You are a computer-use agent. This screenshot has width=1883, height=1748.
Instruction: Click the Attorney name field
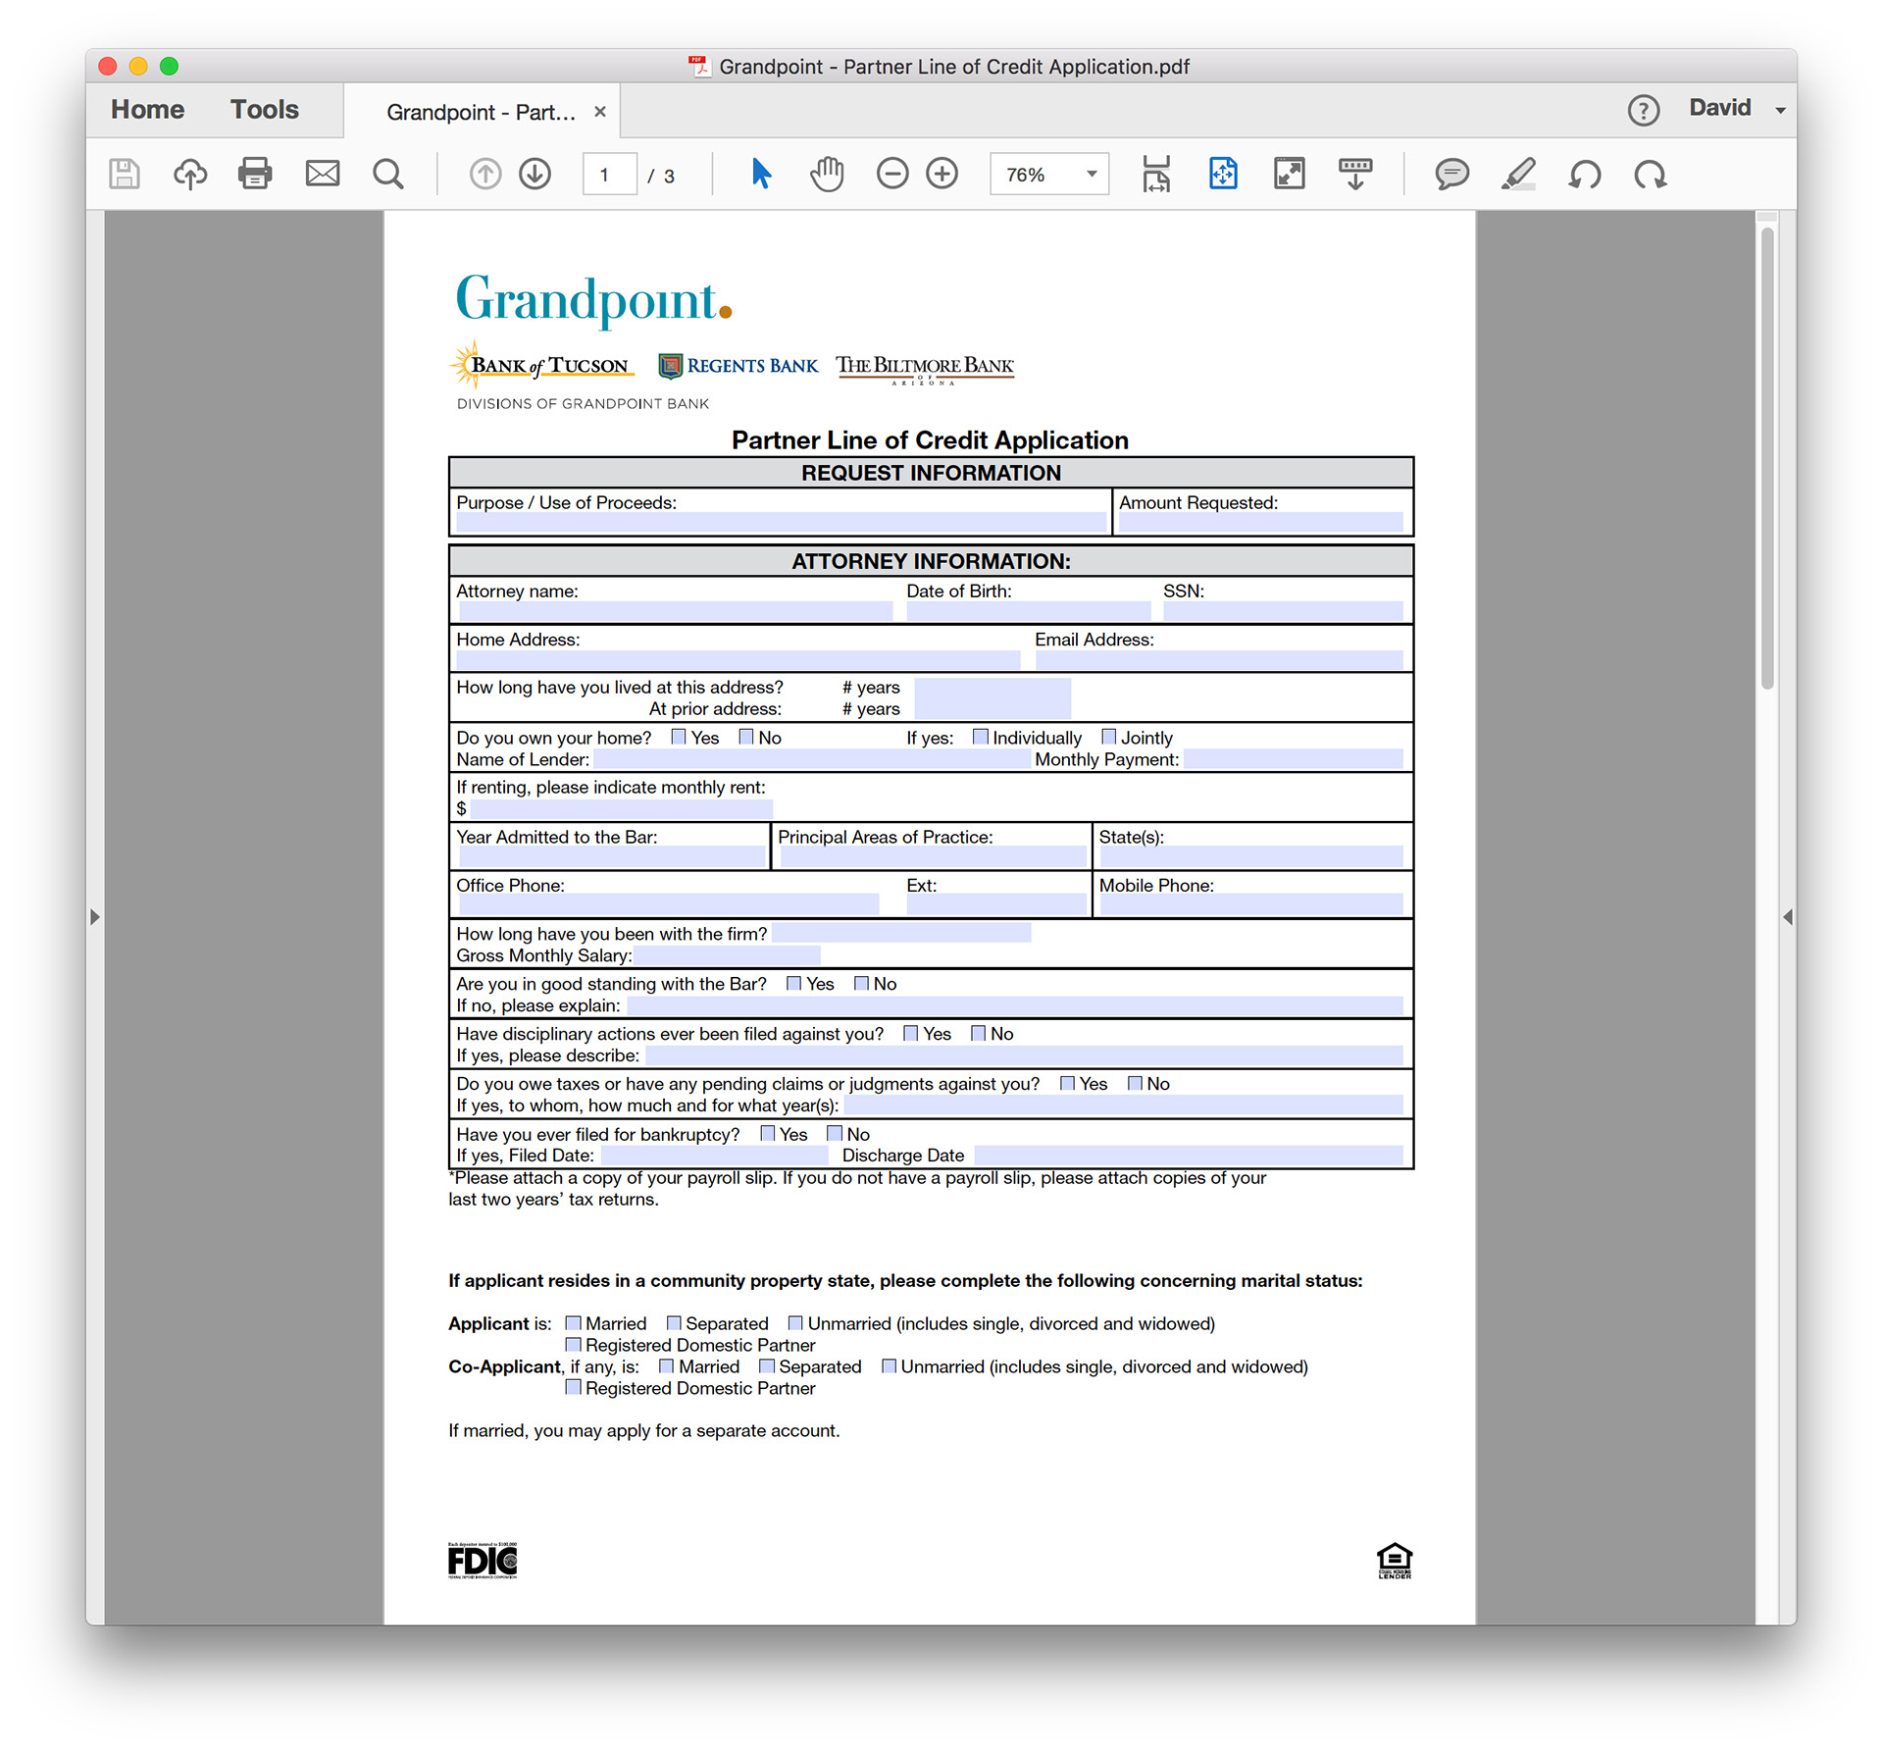pyautogui.click(x=675, y=611)
